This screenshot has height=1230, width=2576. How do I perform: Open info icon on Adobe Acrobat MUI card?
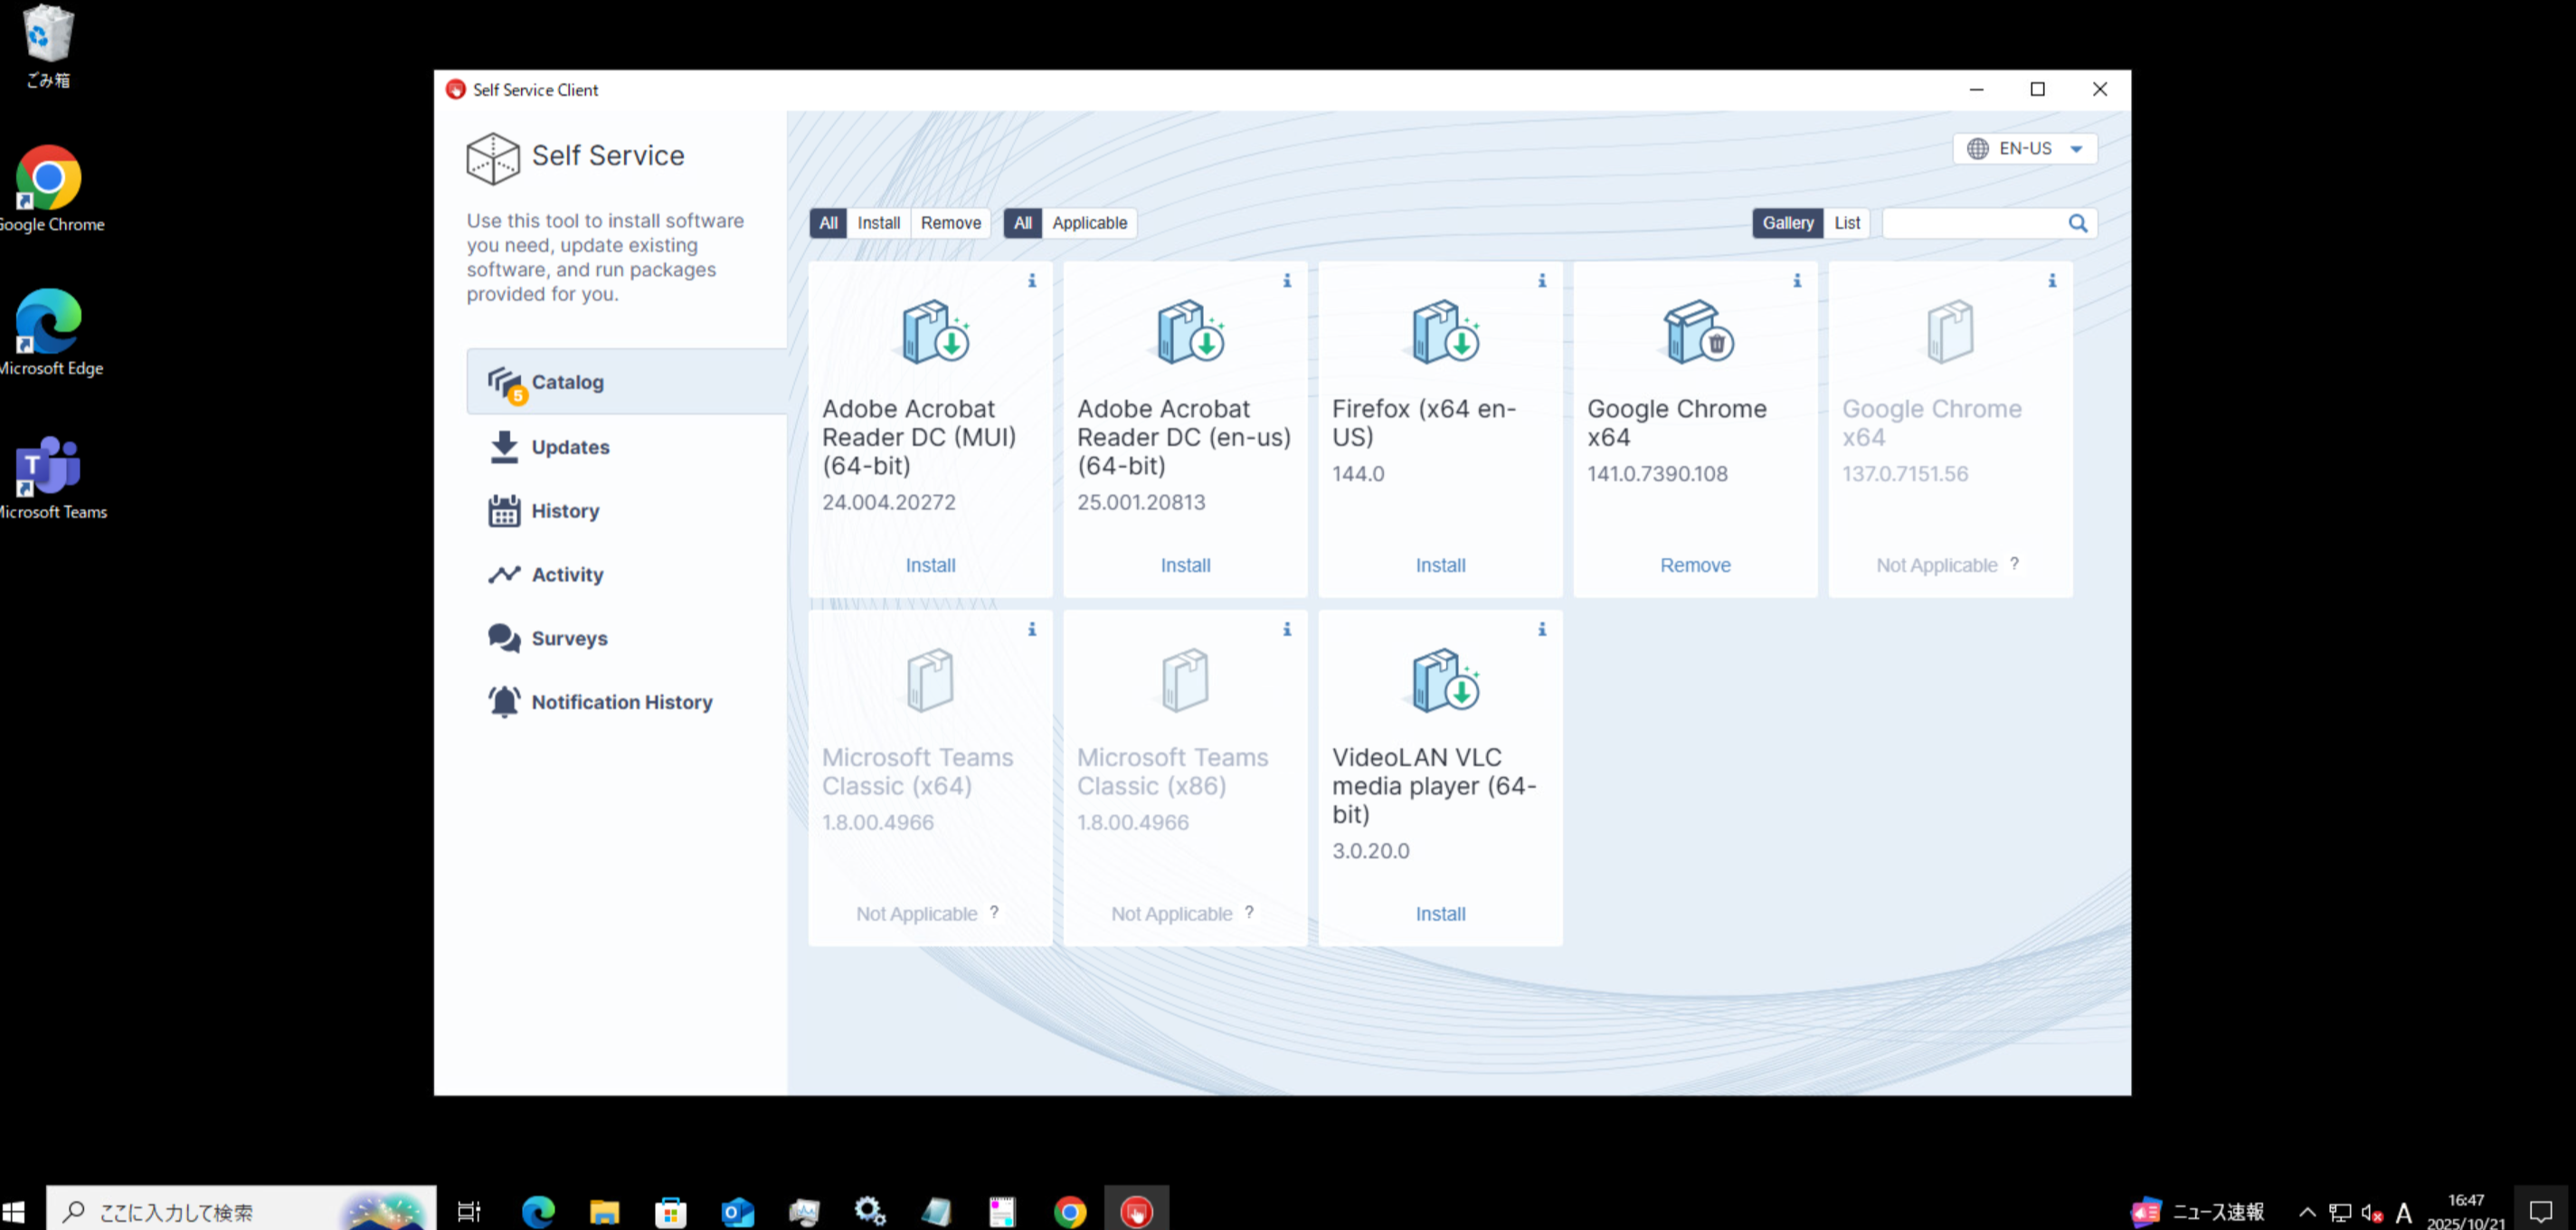pyautogui.click(x=1031, y=281)
